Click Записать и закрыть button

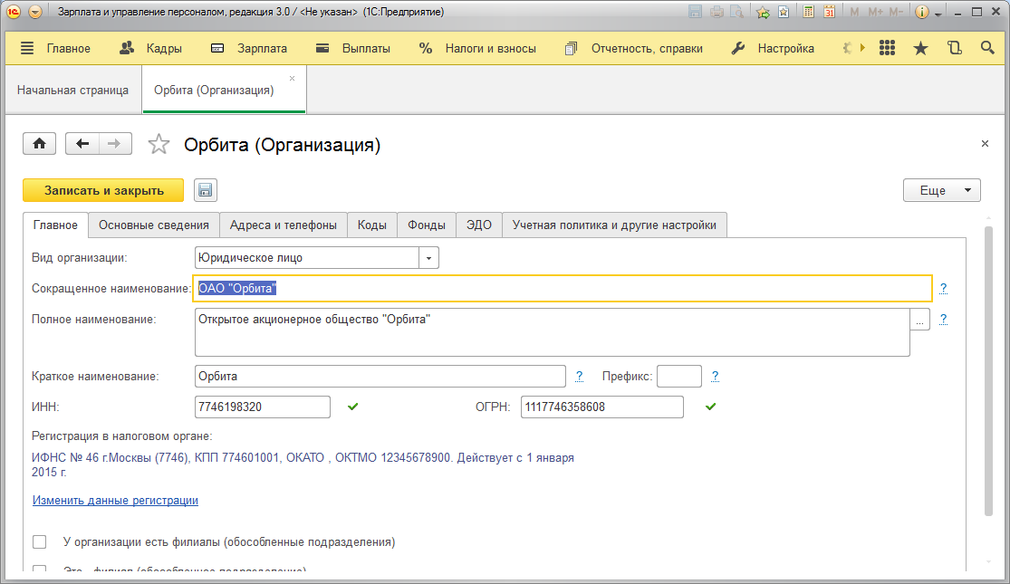click(103, 190)
